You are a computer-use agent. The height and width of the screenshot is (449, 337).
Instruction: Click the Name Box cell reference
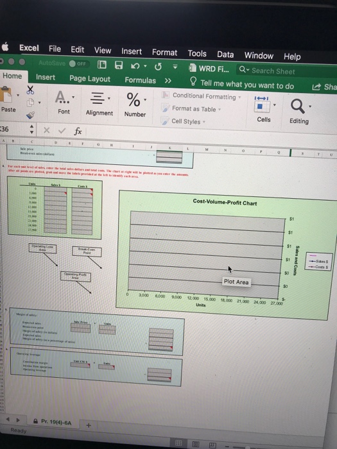(13, 129)
